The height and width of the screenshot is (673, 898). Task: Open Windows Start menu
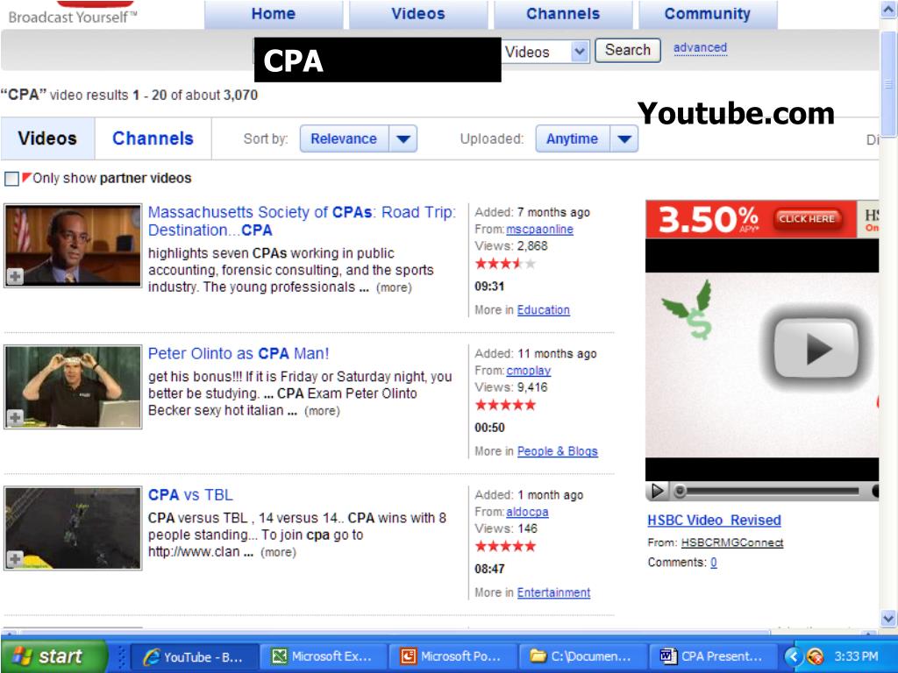53,655
